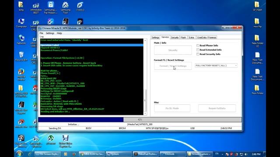This screenshot has width=280, height=157.
Task: Click the Identify button
Action: point(173,50)
